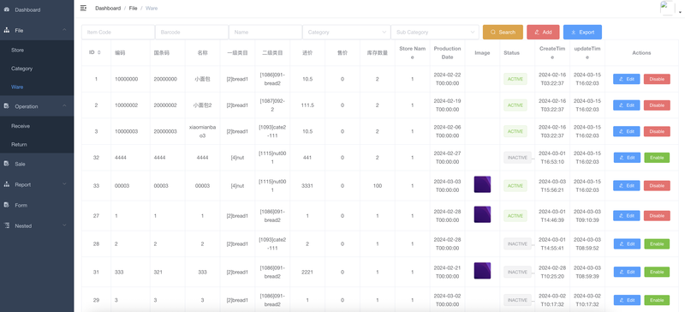Open the image thumbnail in row 33

point(482,184)
